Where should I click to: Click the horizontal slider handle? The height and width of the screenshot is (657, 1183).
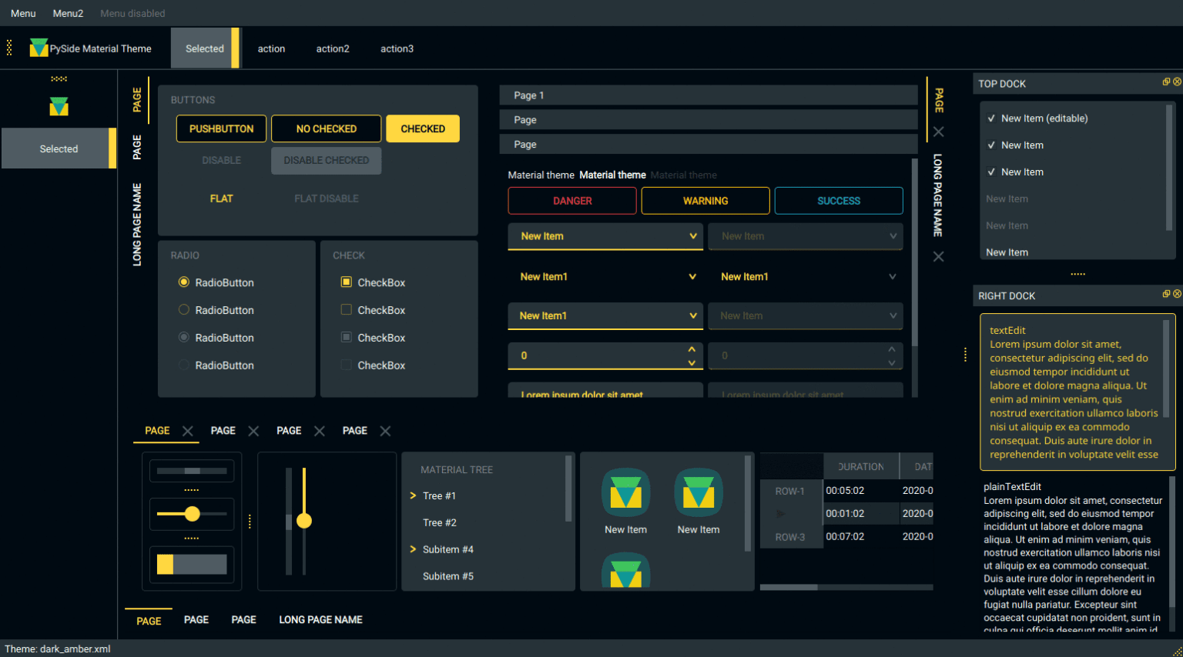click(x=193, y=514)
